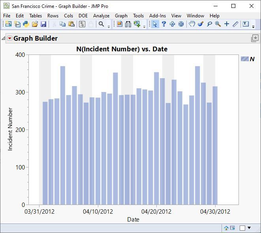Click the add graph plus icon
Viewport: 261px width, 233px height.
137,24
